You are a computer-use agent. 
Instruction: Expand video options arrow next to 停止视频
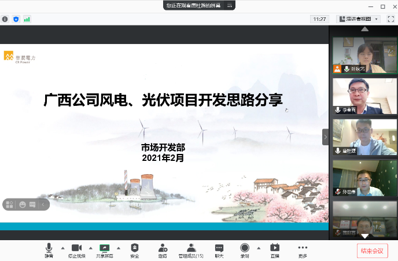click(91, 248)
